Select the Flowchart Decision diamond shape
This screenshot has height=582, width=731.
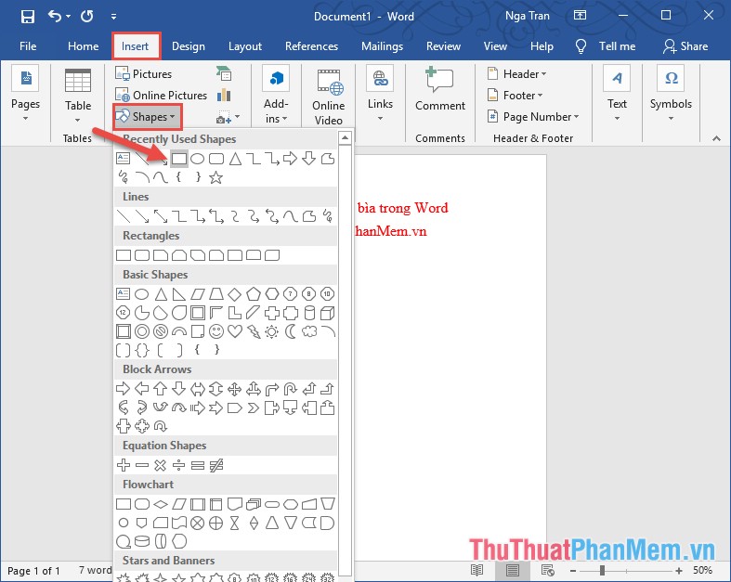point(161,504)
